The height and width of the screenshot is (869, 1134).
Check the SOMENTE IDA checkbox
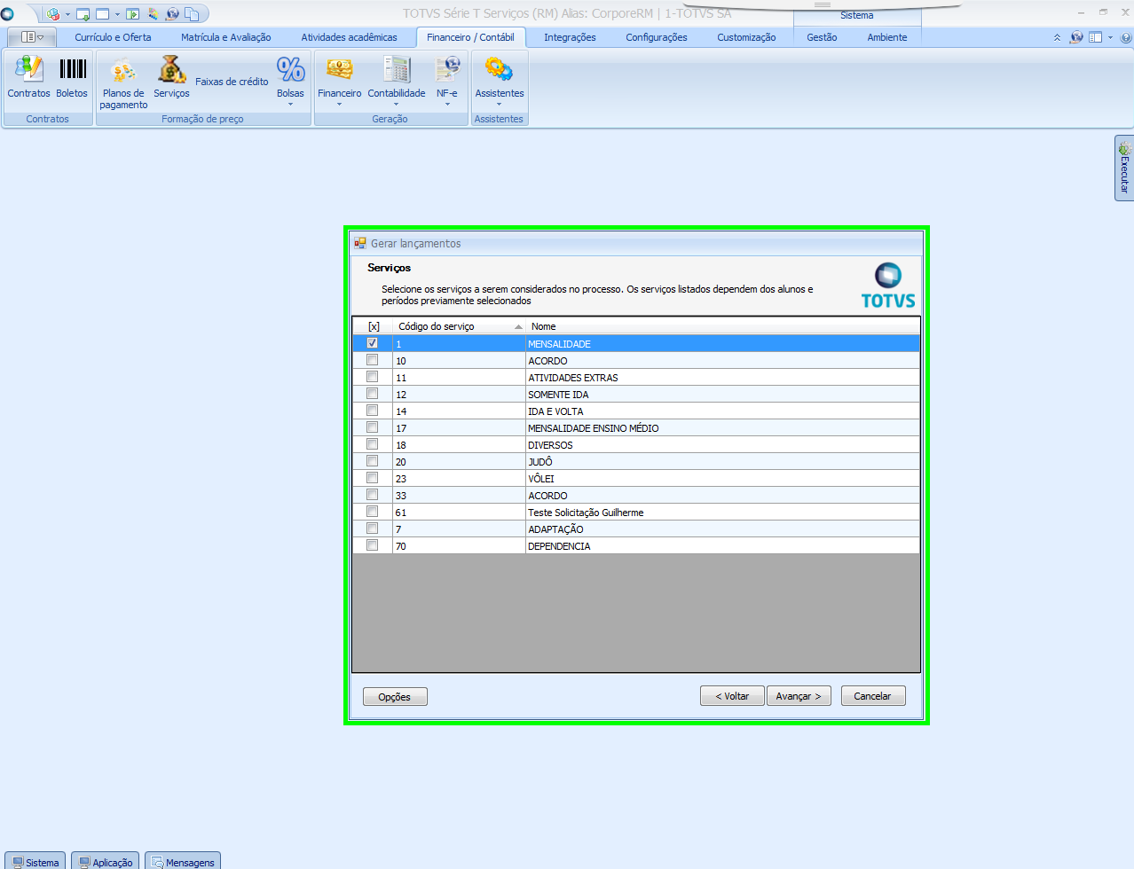(x=373, y=394)
